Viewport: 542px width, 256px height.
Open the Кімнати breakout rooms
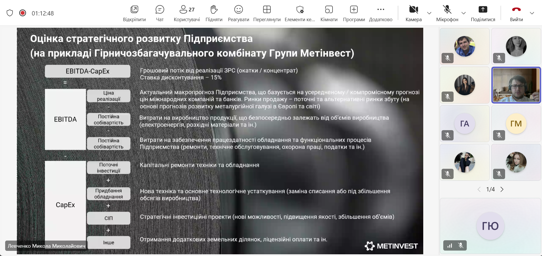(x=329, y=13)
